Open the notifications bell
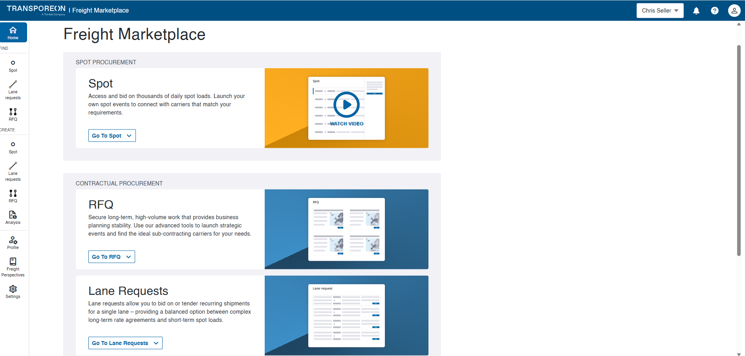 [x=696, y=11]
